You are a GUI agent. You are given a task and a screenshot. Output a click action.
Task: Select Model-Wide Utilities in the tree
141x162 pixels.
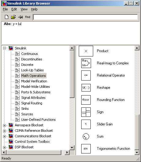point(36,87)
